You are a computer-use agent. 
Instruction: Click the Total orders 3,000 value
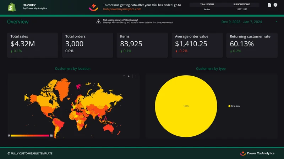[x=74, y=44]
